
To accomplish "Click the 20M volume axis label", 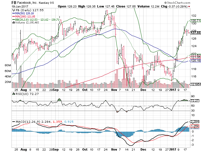I will tap(8, 82).
